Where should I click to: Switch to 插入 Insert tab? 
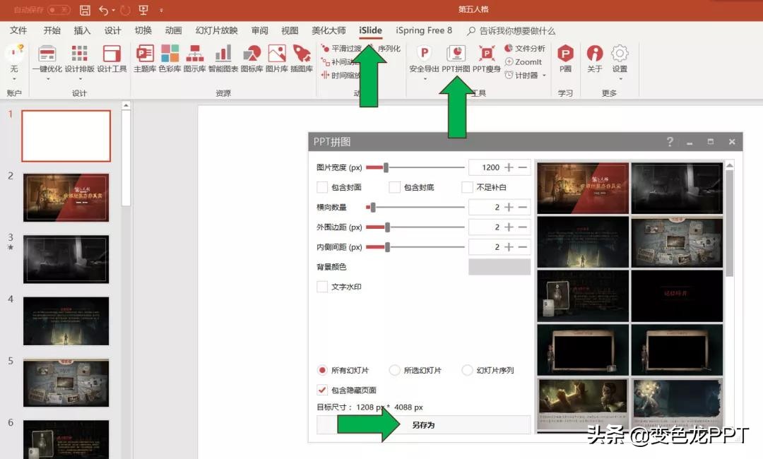coord(82,30)
